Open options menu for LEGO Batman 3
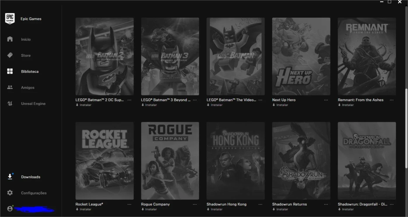Screen dimensions: 408x217 [195, 100]
